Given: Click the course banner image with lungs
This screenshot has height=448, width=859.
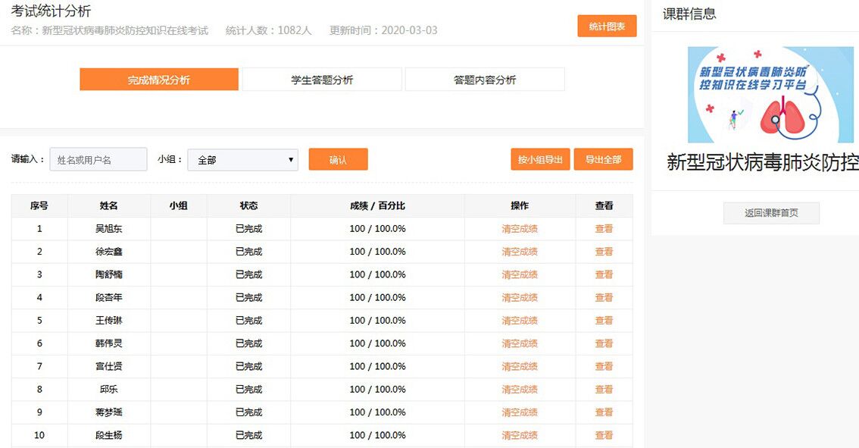Looking at the screenshot, I should coord(770,95).
